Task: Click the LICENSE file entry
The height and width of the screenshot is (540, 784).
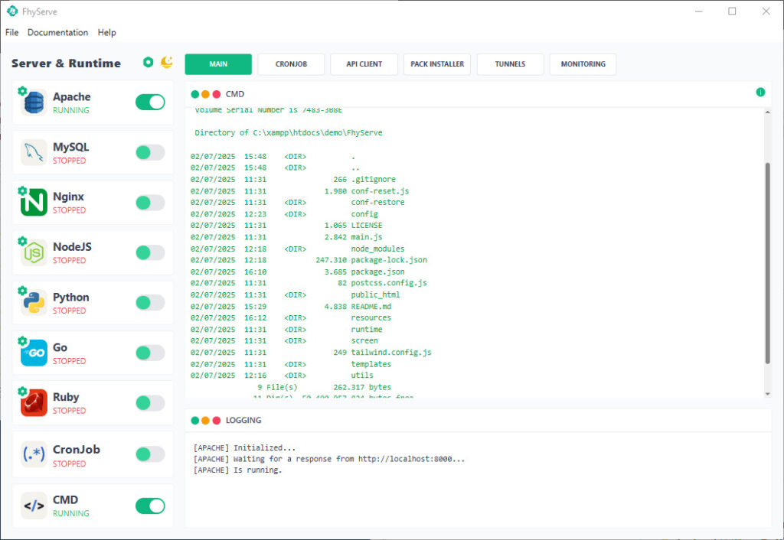Action: [367, 226]
